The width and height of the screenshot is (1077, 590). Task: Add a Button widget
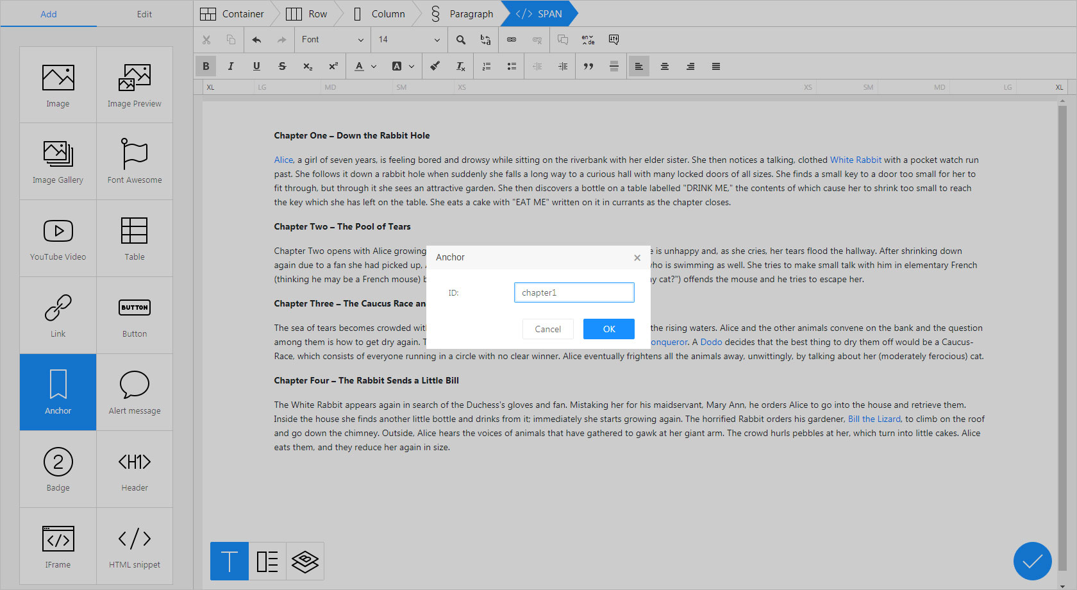point(135,316)
